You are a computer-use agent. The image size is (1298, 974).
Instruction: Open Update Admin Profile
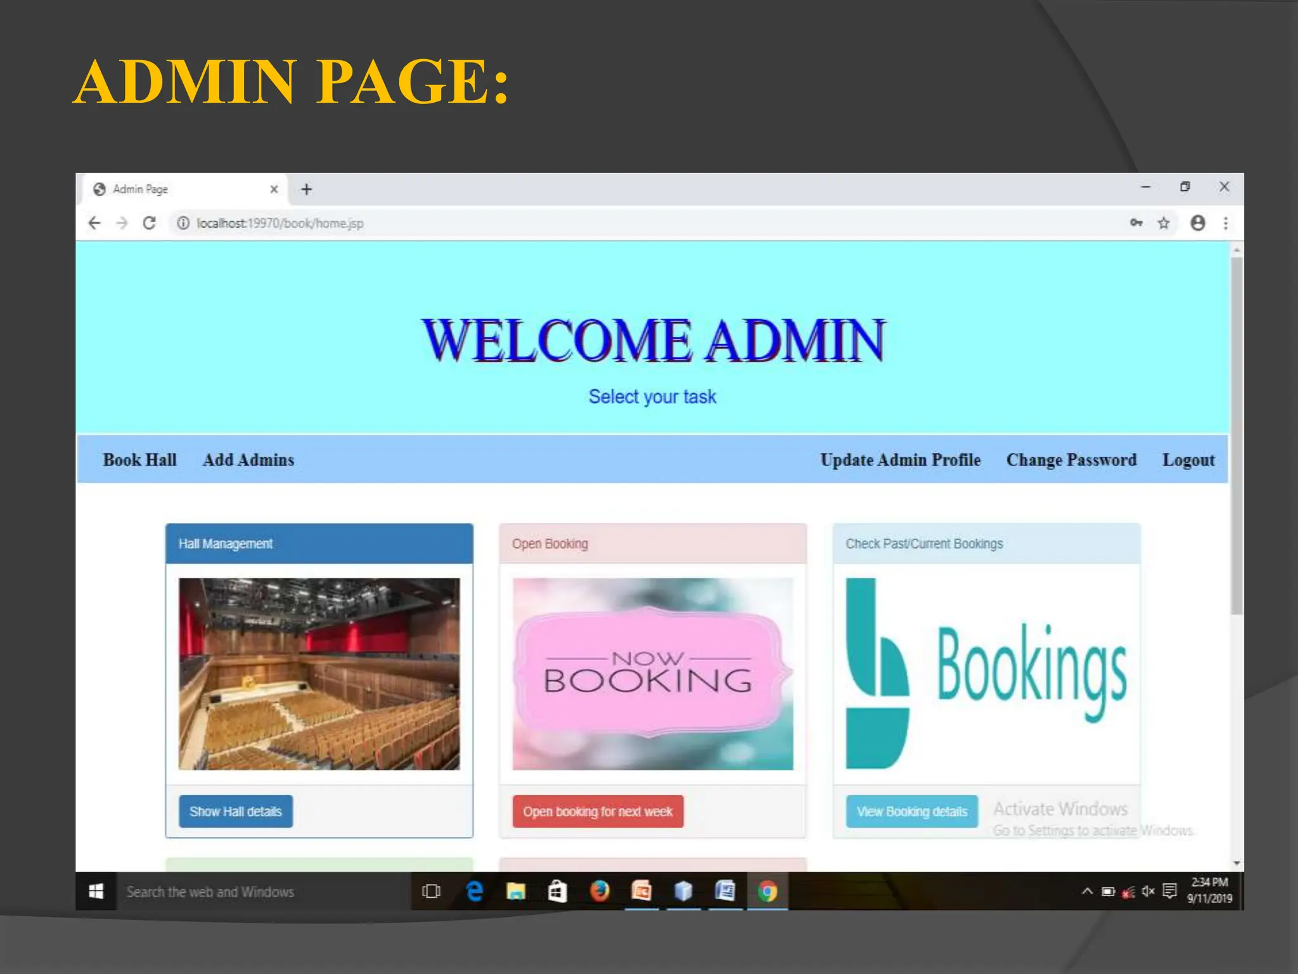(901, 460)
